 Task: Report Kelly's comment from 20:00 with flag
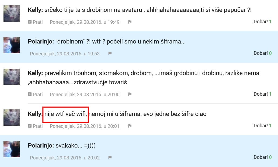[x=130, y=94]
